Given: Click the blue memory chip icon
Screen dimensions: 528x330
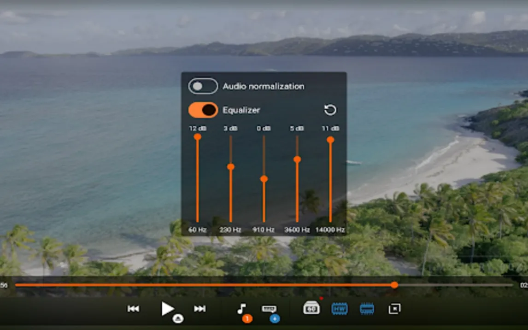Looking at the screenshot, I should (x=367, y=309).
